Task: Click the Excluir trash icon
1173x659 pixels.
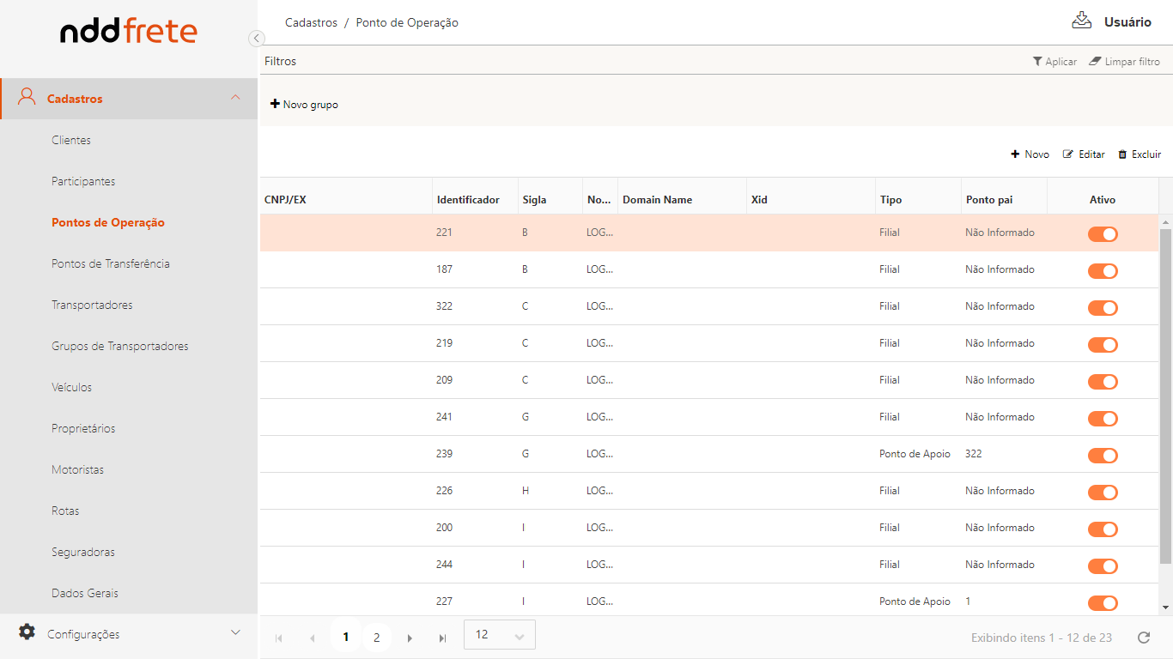Action: pyautogui.click(x=1122, y=154)
